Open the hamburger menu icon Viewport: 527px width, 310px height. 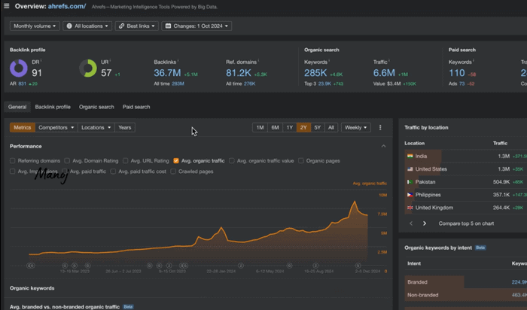pyautogui.click(x=6, y=6)
